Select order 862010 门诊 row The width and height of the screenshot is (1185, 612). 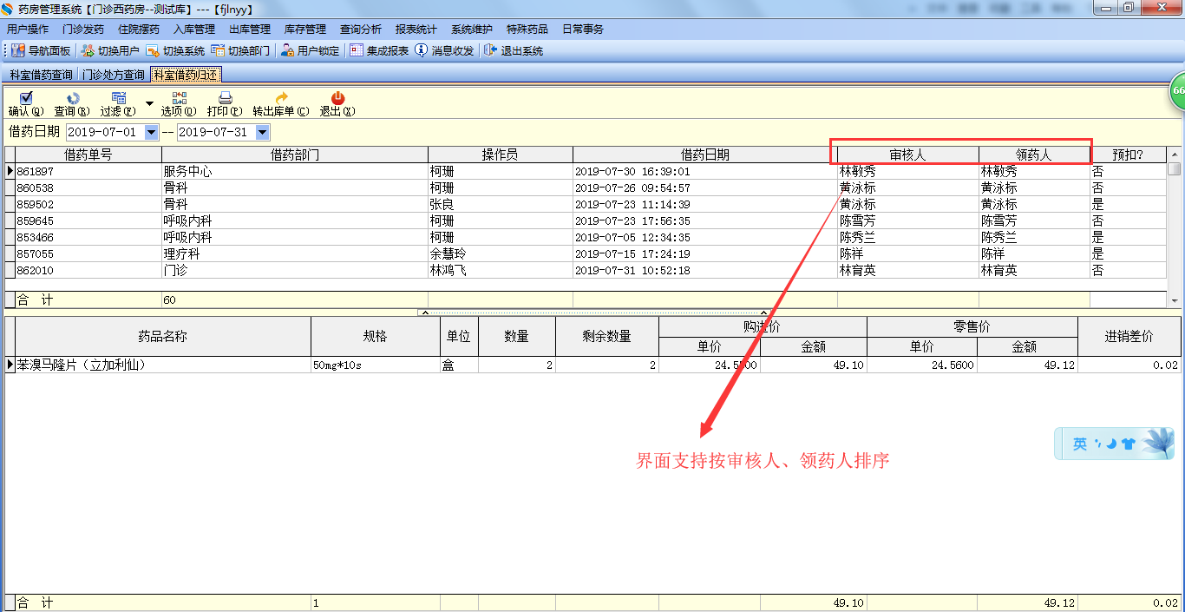pyautogui.click(x=586, y=270)
